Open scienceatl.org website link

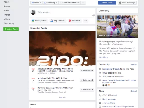pyautogui.click(x=109, y=103)
